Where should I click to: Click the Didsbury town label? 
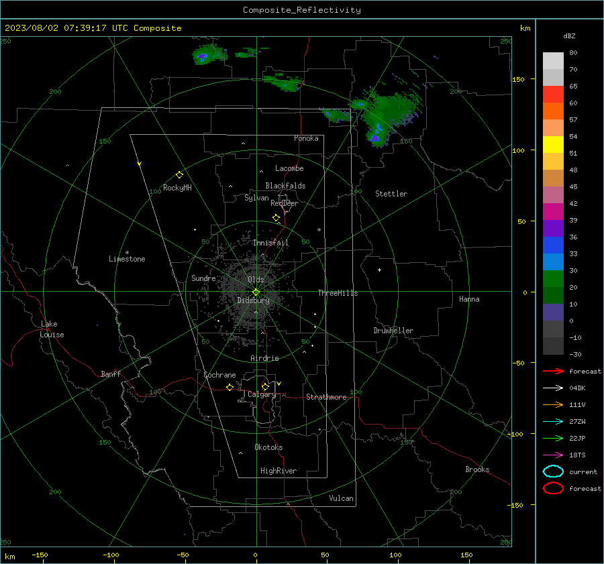(254, 300)
